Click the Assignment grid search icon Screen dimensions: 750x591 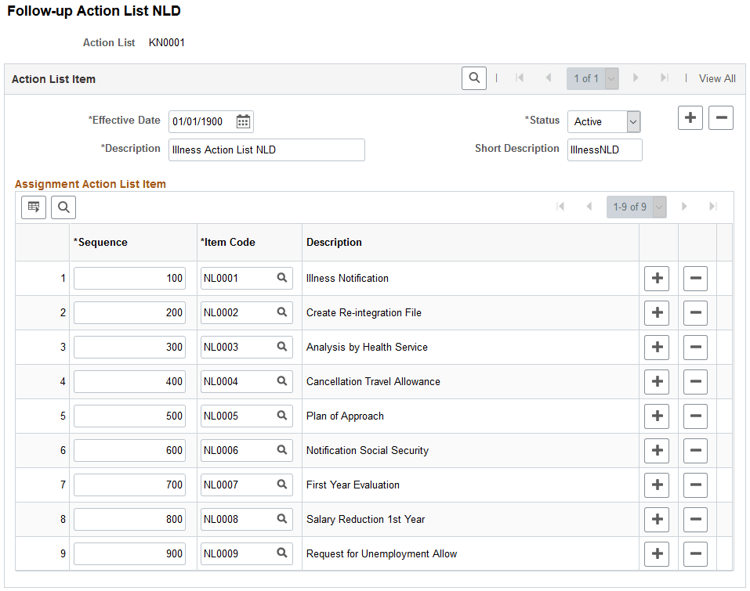(x=63, y=207)
